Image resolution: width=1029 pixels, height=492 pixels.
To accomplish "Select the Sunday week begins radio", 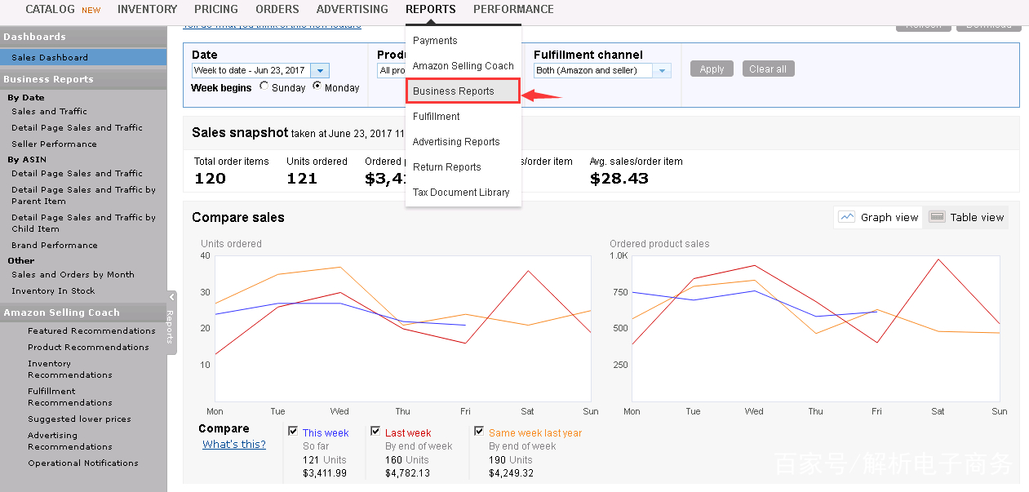I will coord(264,86).
